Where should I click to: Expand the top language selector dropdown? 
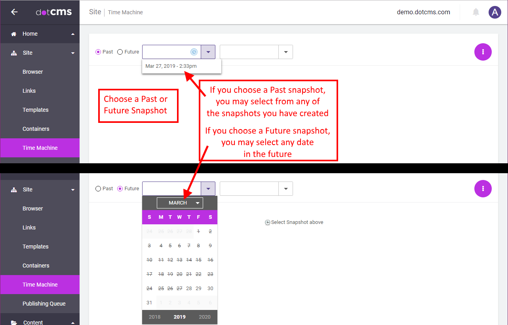point(285,52)
